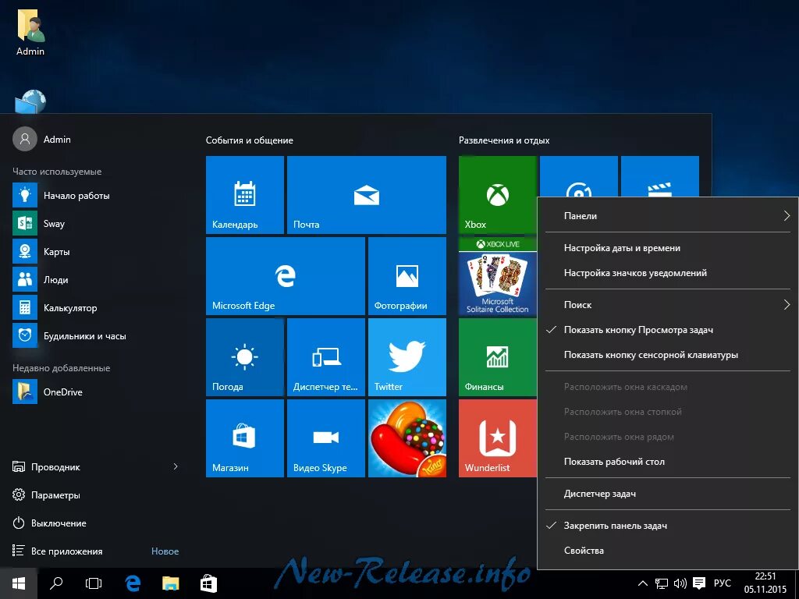This screenshot has width=799, height=599.
Task: Show hidden tray icons chevron
Action: click(x=643, y=583)
